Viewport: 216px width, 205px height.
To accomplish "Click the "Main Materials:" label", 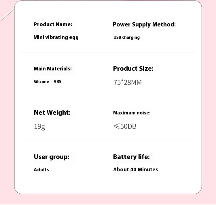I will pyautogui.click(x=53, y=69).
